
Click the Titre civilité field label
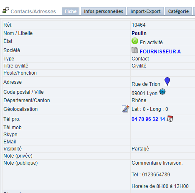click(x=16, y=66)
